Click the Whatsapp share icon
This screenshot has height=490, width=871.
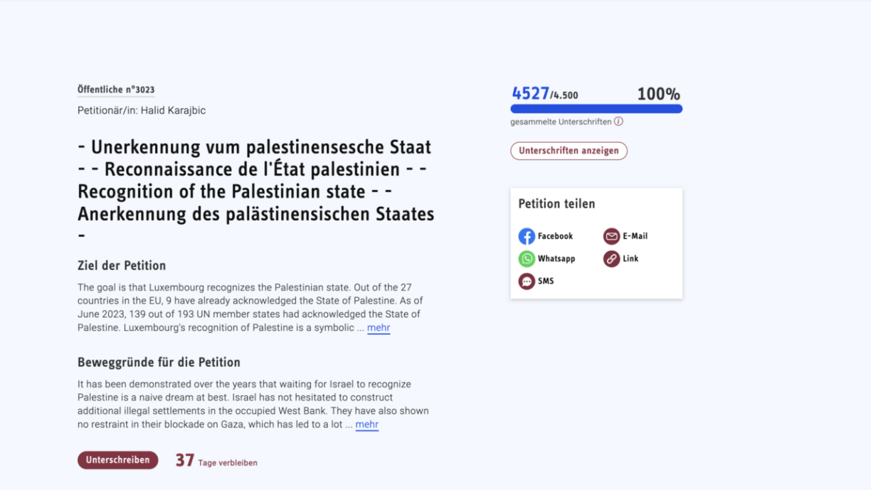527,259
